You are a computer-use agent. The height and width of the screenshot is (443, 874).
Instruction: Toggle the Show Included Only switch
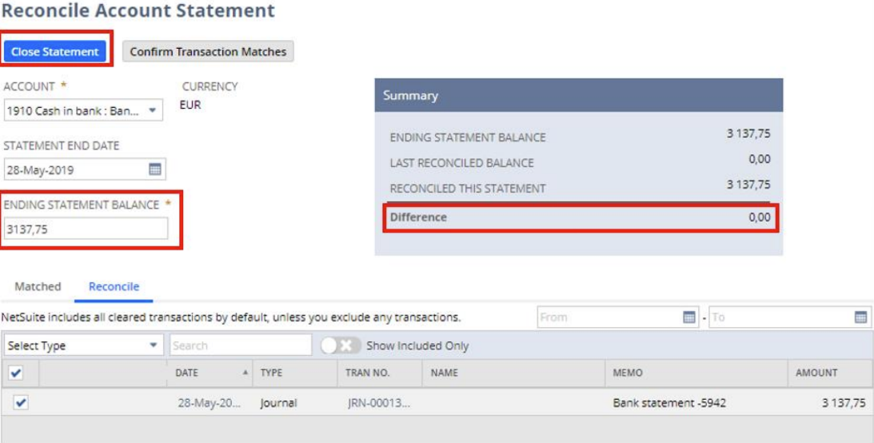(x=341, y=345)
